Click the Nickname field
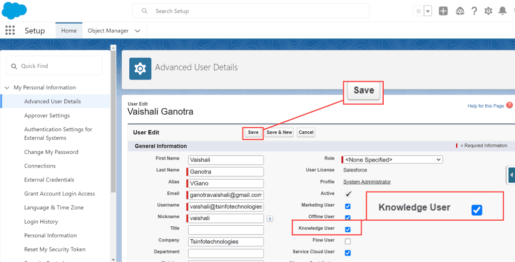The width and height of the screenshot is (515, 262). (226, 218)
